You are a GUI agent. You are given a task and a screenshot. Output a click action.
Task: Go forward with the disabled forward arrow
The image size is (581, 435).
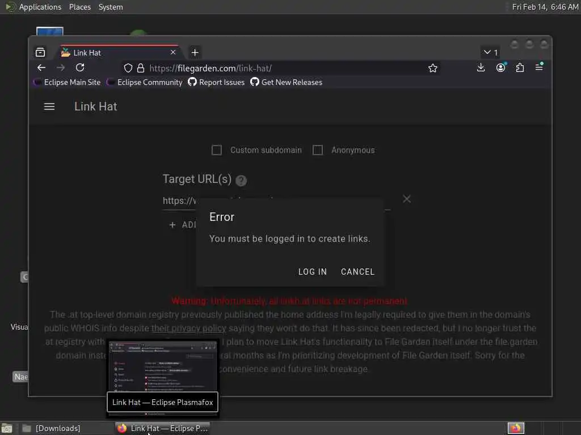pos(61,68)
